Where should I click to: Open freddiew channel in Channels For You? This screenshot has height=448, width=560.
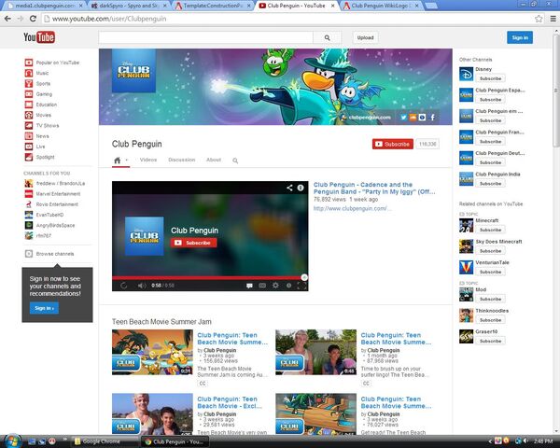click(x=55, y=183)
